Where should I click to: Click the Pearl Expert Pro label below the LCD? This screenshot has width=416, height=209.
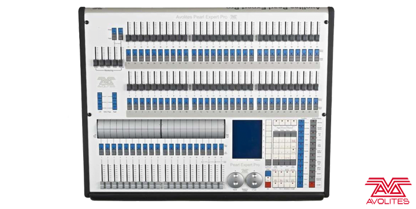coord(245,165)
